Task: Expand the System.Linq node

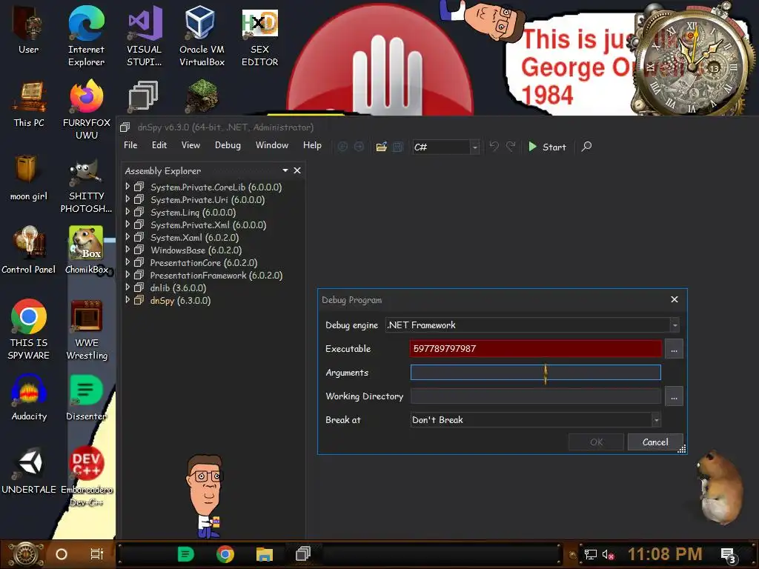Action: [x=127, y=211]
